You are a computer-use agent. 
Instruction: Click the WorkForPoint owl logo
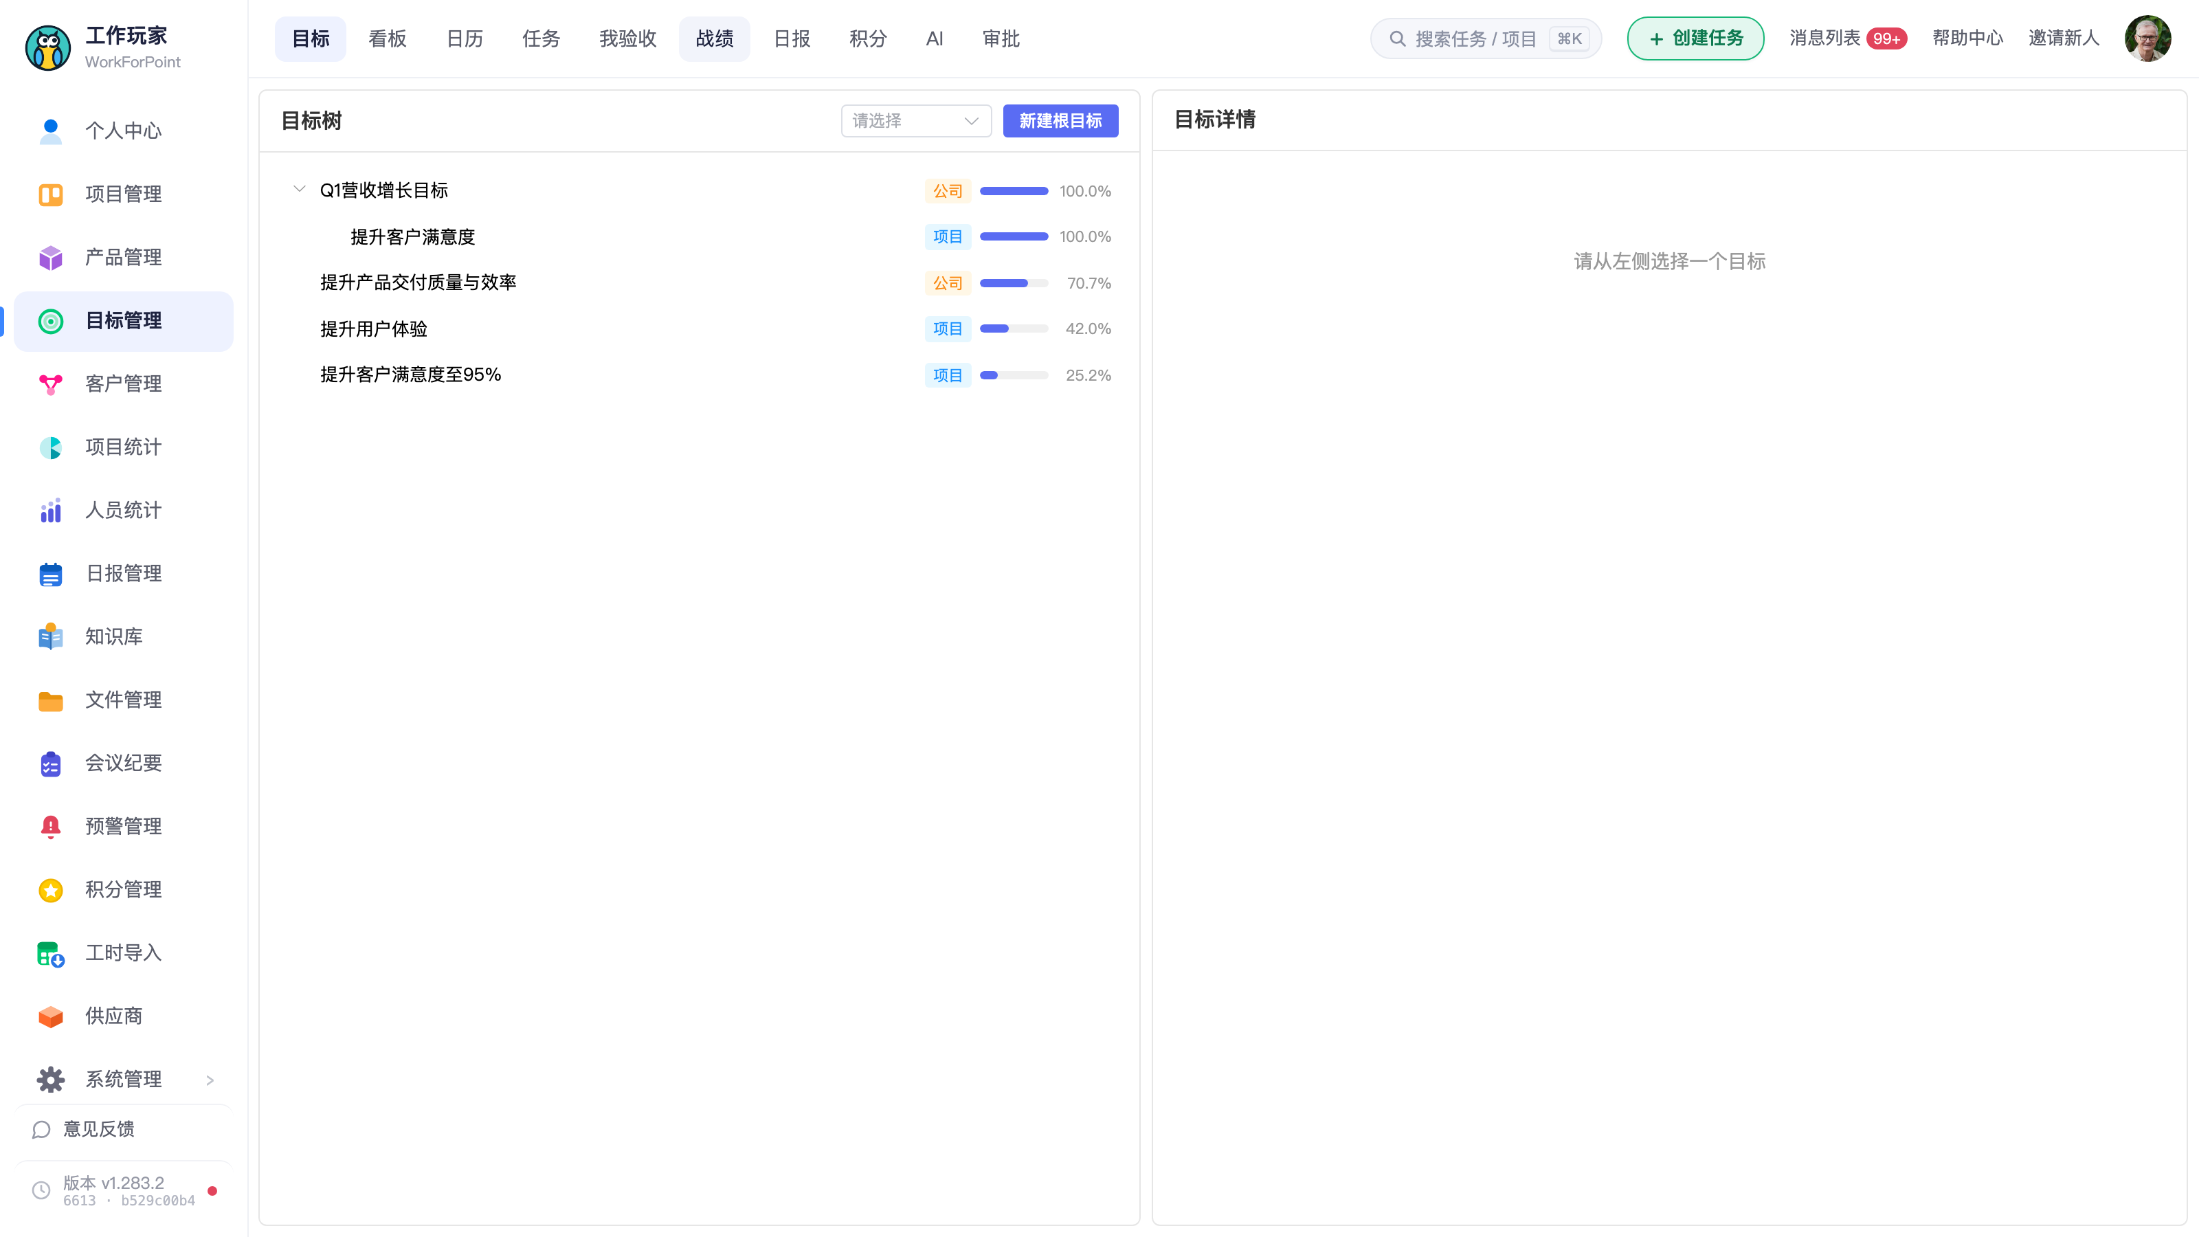[48, 48]
